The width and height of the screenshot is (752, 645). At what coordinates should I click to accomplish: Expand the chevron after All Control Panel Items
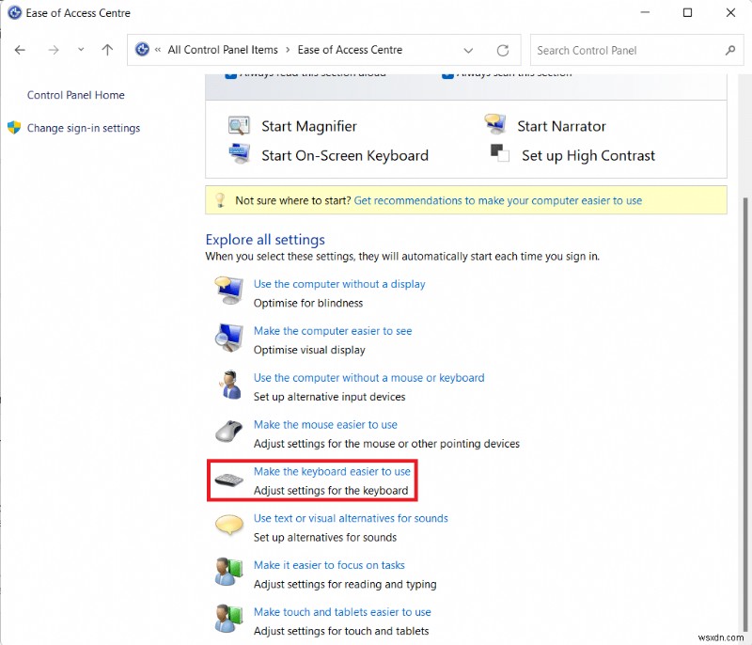pyautogui.click(x=288, y=50)
